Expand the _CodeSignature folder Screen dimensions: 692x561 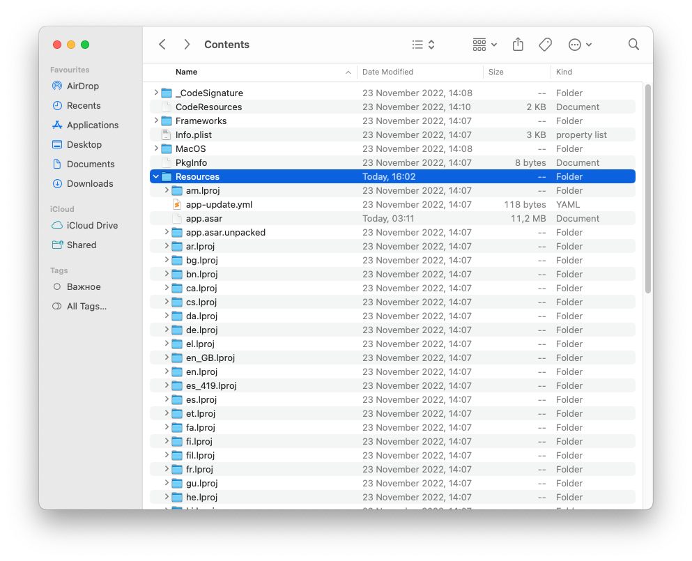(156, 93)
